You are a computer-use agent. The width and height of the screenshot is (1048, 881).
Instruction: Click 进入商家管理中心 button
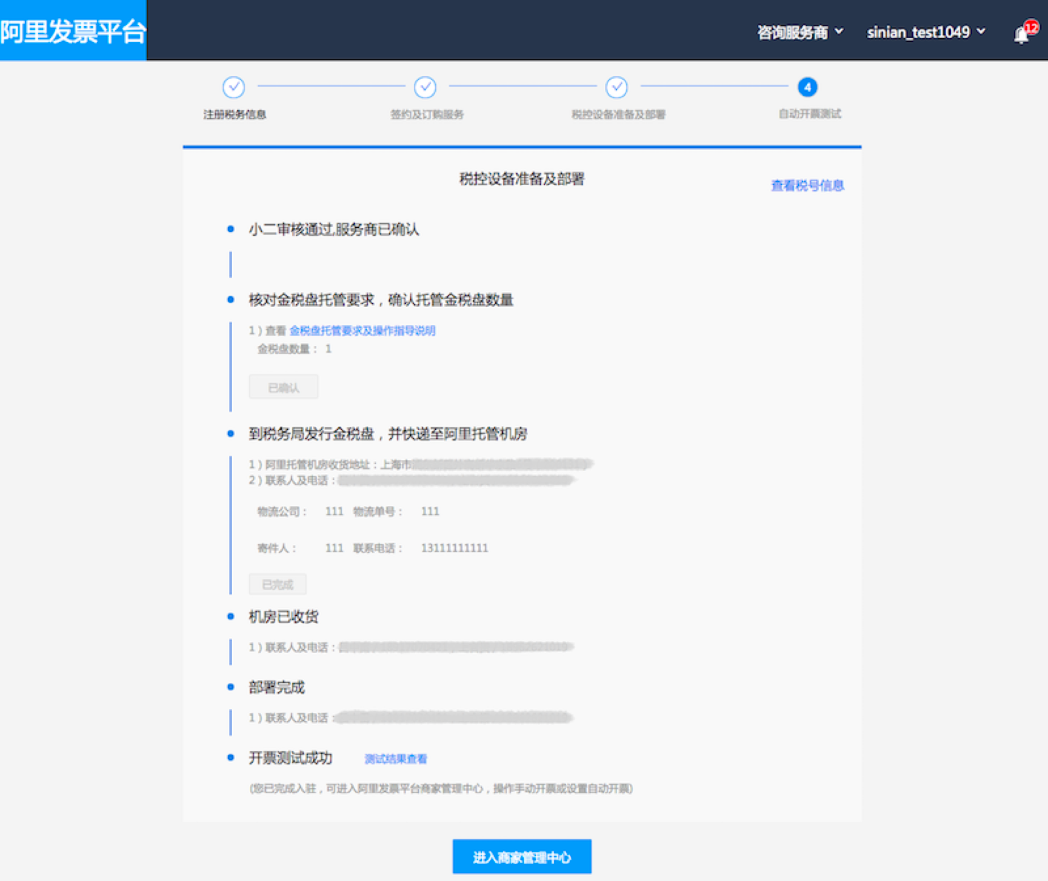(x=522, y=857)
